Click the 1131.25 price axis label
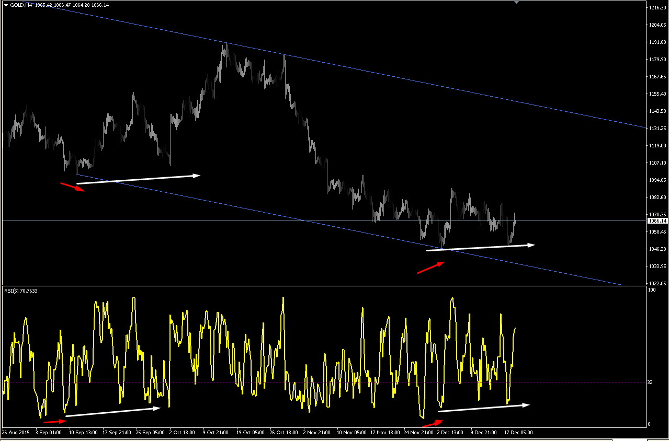This screenshot has height=441, width=669. (657, 129)
